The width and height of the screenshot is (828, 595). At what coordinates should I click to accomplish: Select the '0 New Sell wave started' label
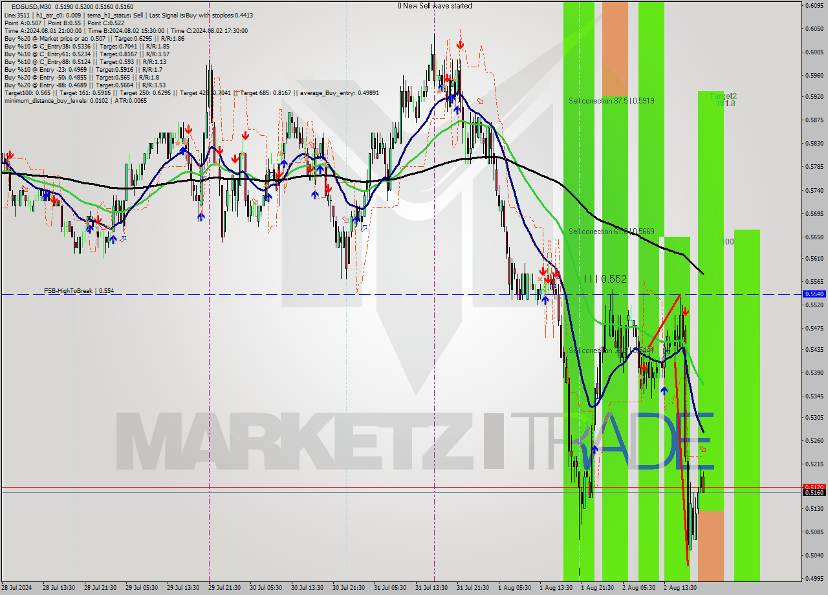click(x=435, y=6)
